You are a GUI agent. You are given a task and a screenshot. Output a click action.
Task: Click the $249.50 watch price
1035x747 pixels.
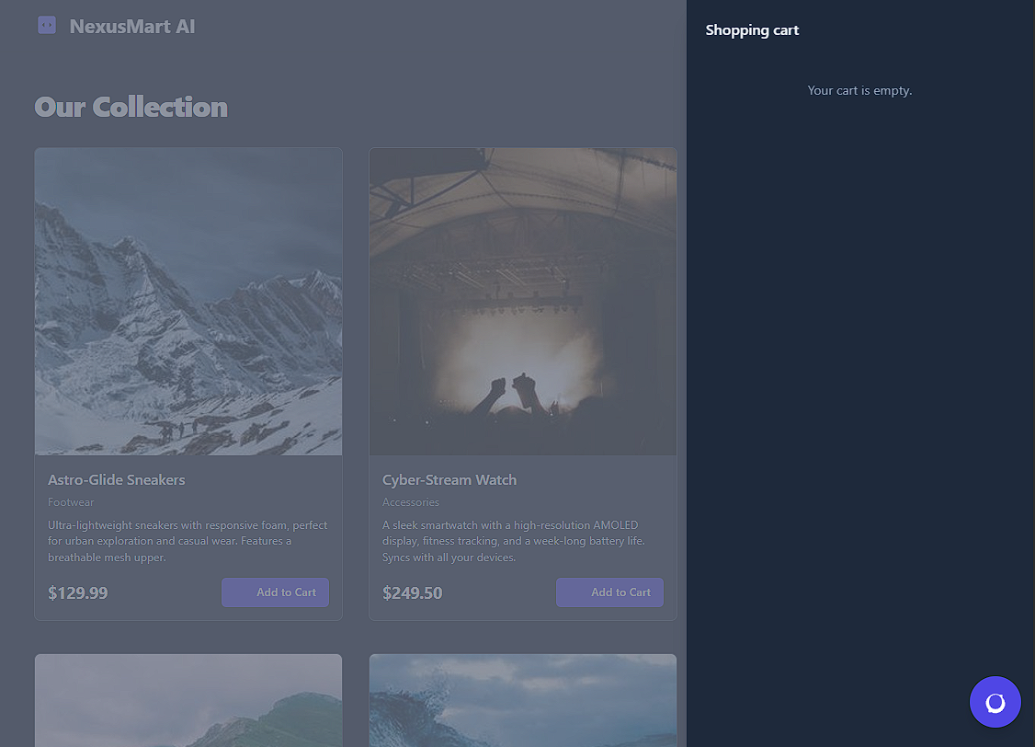413,592
